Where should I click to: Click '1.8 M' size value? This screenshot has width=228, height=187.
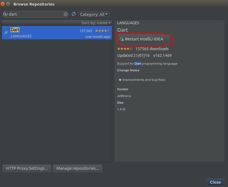pyautogui.click(x=121, y=109)
